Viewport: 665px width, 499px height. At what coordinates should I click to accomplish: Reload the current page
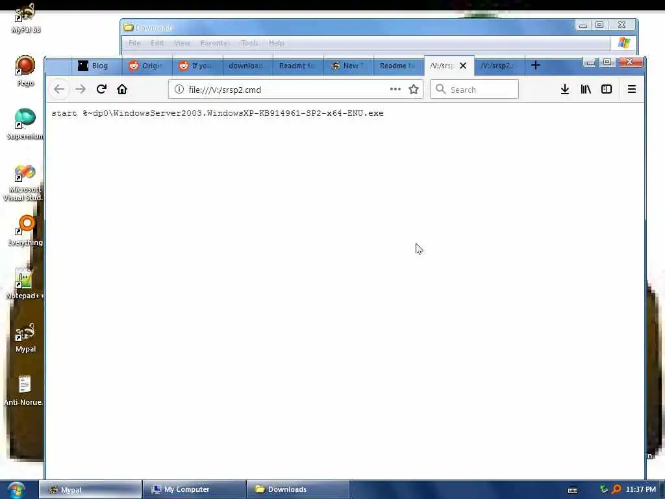101,89
